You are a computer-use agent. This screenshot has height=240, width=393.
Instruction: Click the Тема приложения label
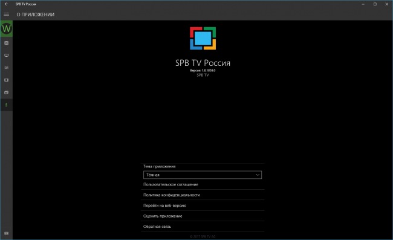[x=160, y=166]
